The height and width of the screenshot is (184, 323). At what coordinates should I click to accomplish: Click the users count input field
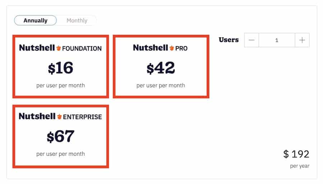tap(277, 40)
